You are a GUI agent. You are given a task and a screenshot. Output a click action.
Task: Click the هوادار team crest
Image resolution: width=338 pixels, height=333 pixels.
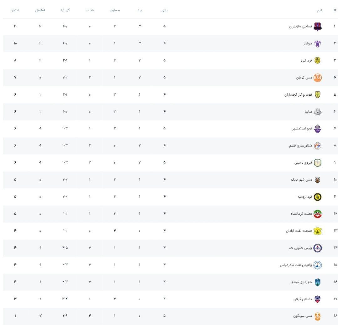pos(318,43)
